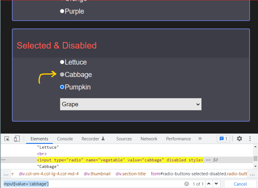Image resolution: width=258 pixels, height=188 pixels.
Task: Open the Network tab
Action: 149,139
